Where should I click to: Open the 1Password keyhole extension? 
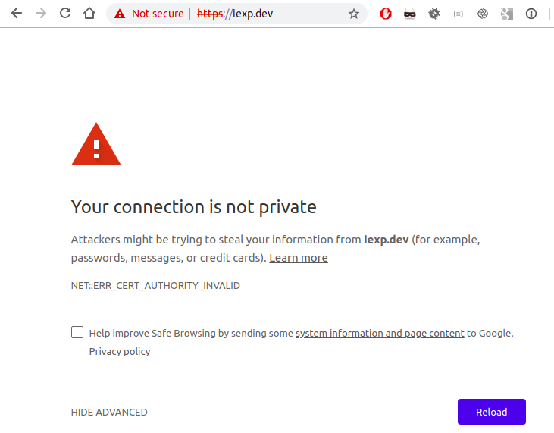coord(531,14)
